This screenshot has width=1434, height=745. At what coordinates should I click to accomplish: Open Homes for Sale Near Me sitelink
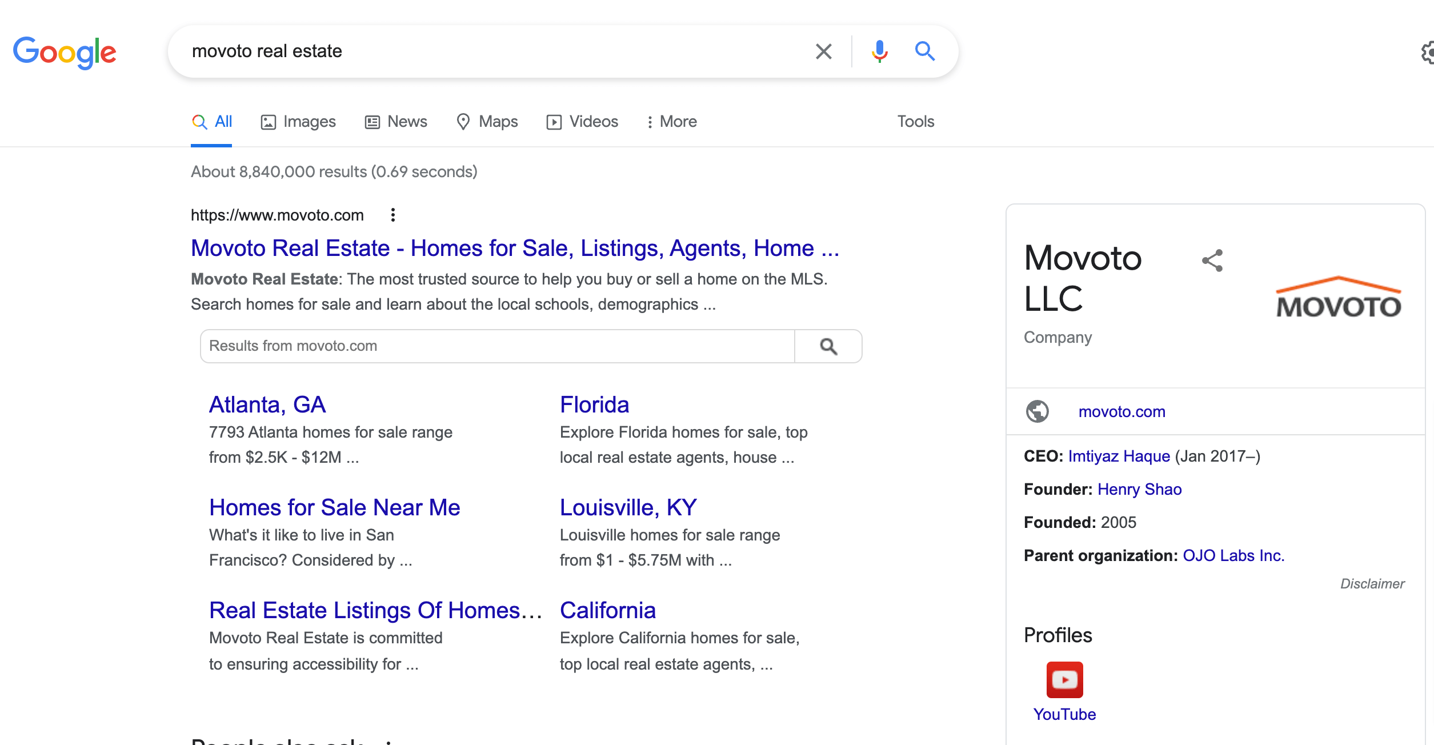[x=334, y=507]
